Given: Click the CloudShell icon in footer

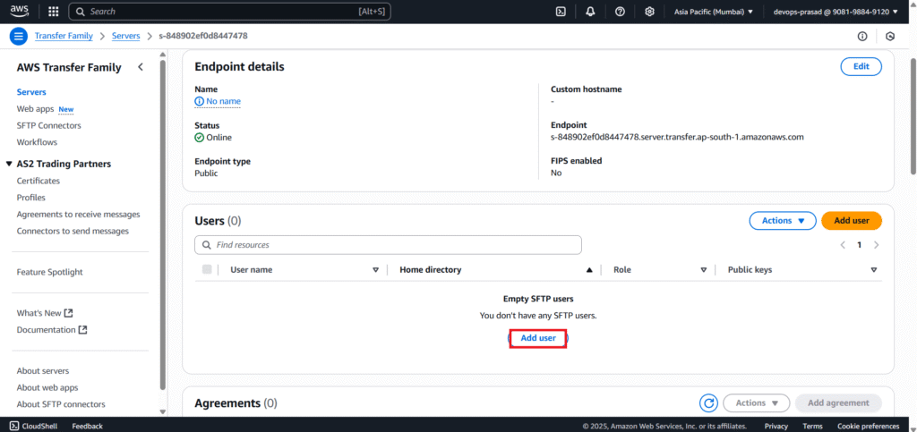Looking at the screenshot, I should (14, 426).
